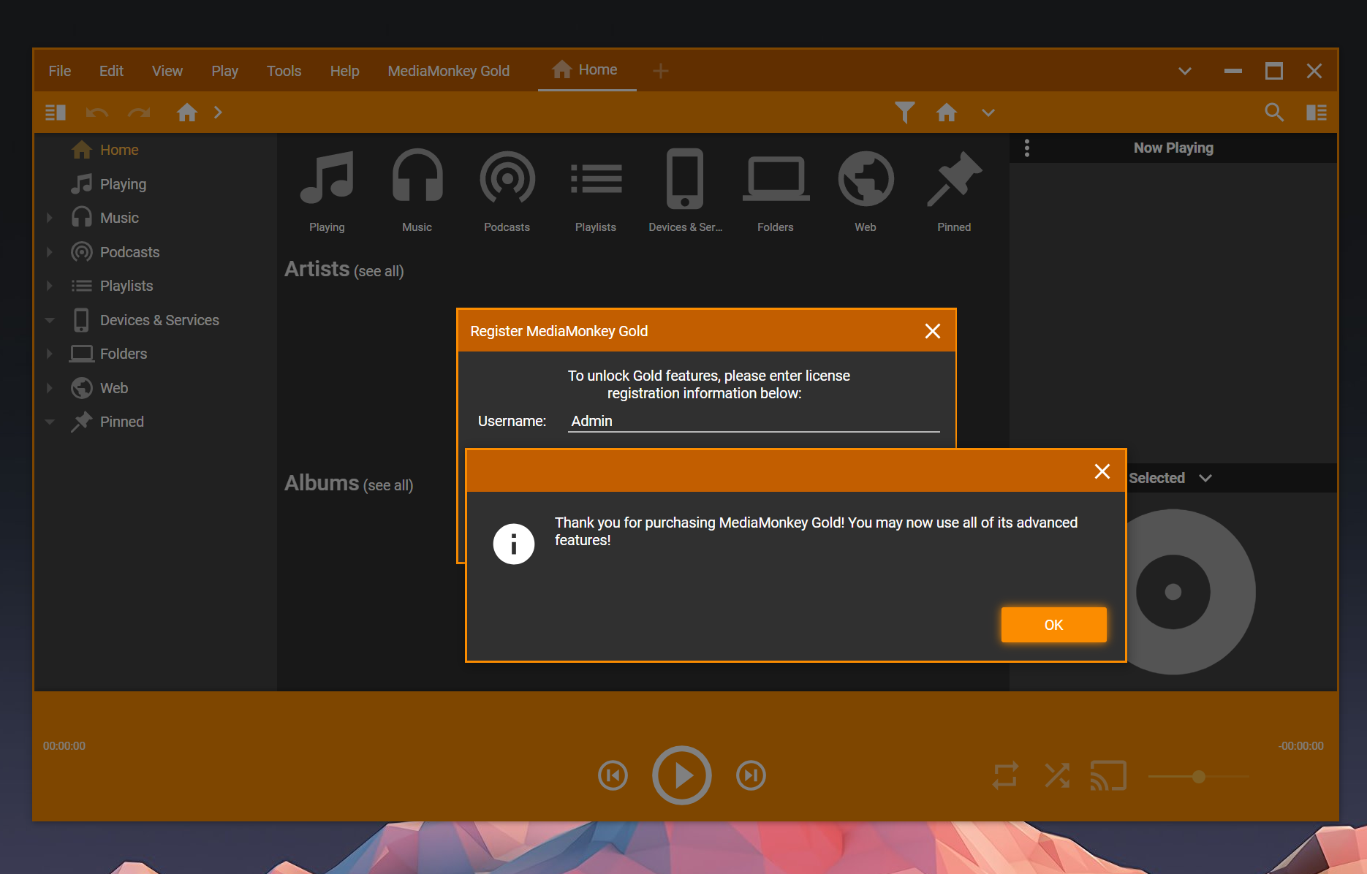Viewport: 1367px width, 874px height.
Task: Collapse the Devices & Services node
Action: (49, 320)
